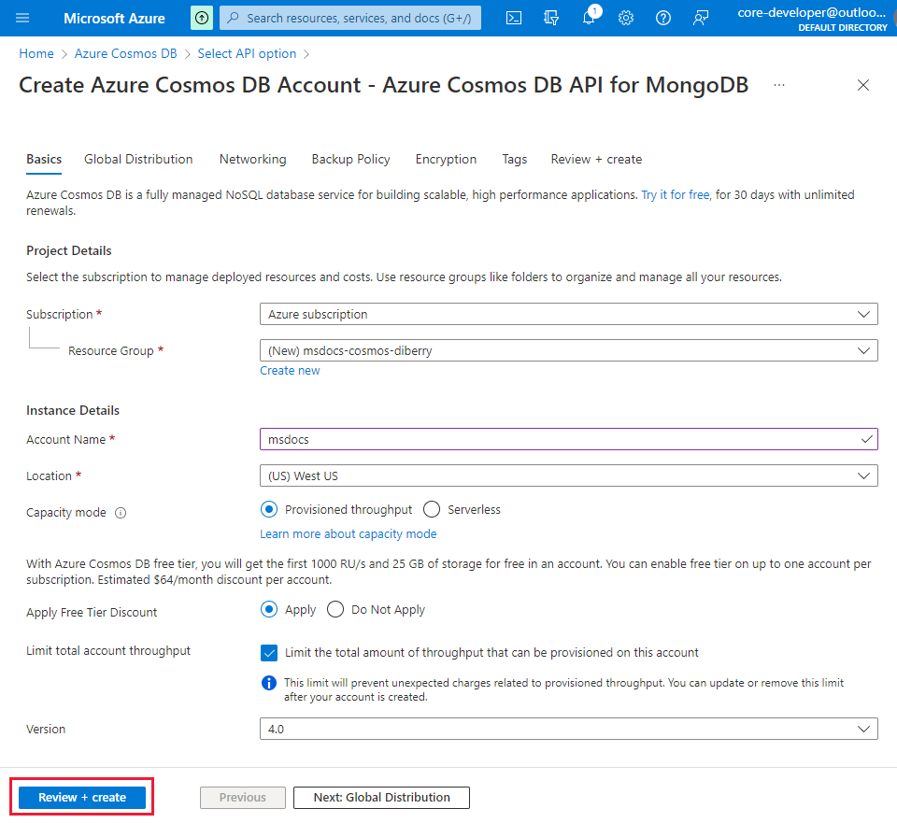This screenshot has width=897, height=823.
Task: Choose Do Not Apply free tier discount
Action: click(x=335, y=610)
